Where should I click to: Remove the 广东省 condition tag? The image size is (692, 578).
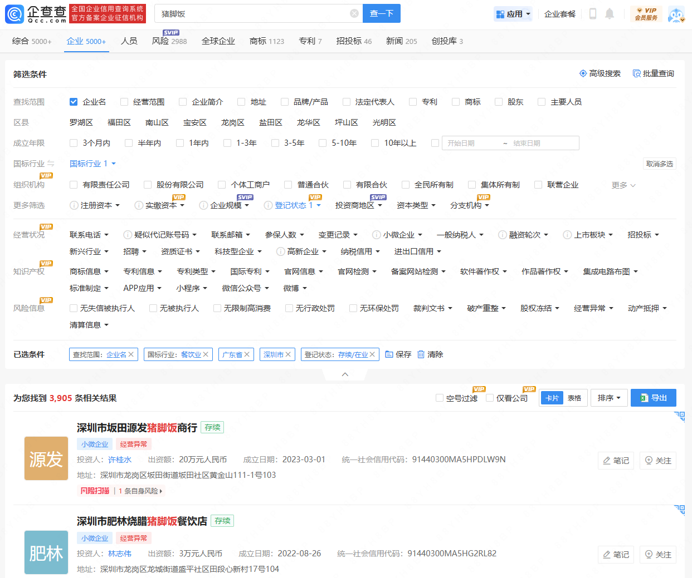(247, 354)
